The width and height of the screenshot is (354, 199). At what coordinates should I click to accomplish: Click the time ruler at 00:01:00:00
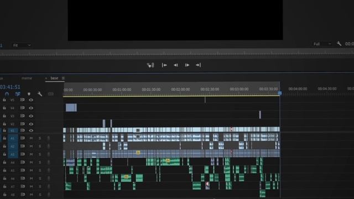pyautogui.click(x=122, y=90)
